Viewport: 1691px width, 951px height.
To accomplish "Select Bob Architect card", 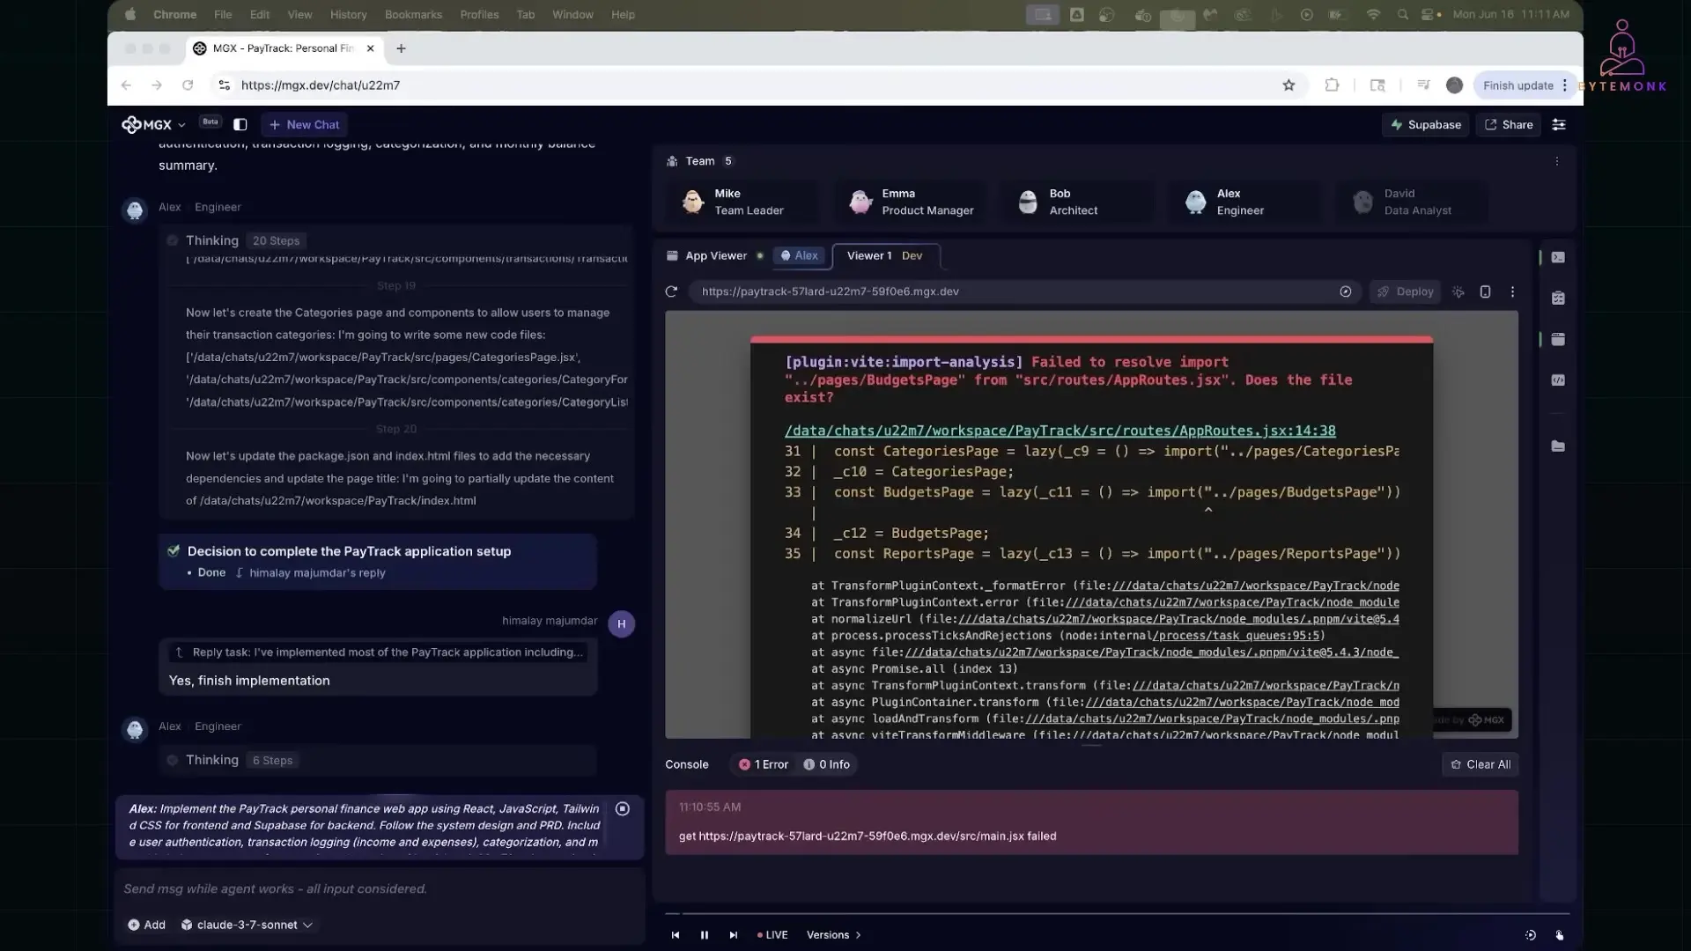I will [1080, 202].
